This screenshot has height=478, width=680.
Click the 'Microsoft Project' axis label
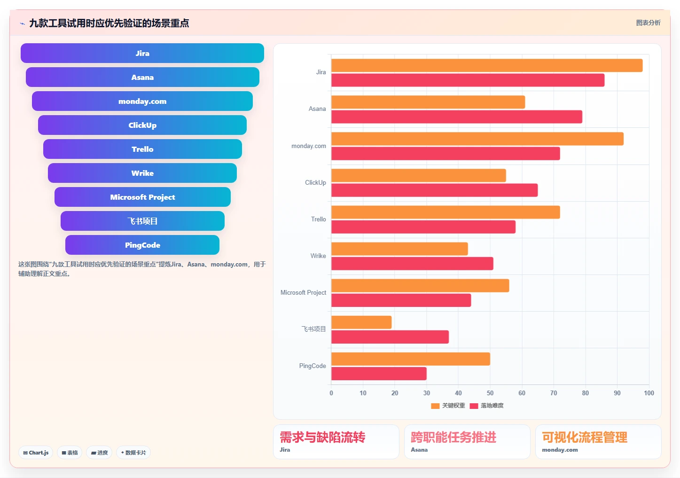(x=303, y=292)
